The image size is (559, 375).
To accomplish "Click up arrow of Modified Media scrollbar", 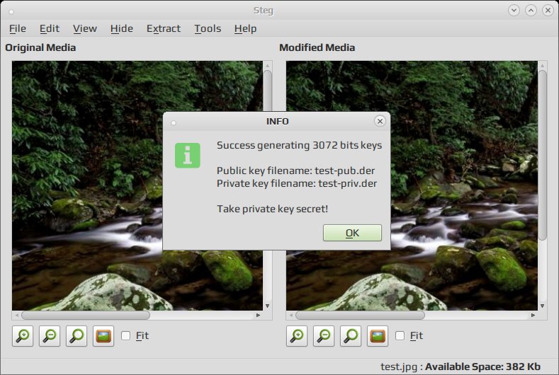I will coord(542,66).
